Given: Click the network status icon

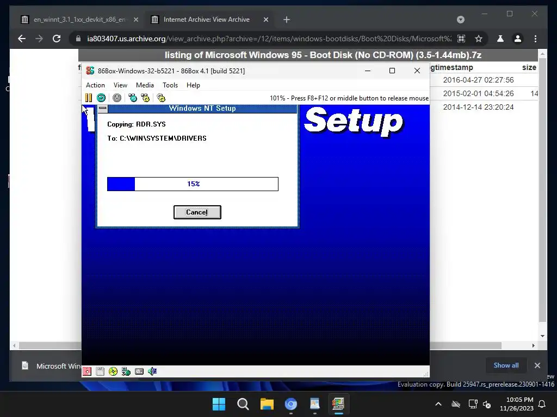Looking at the screenshot, I should (126, 371).
